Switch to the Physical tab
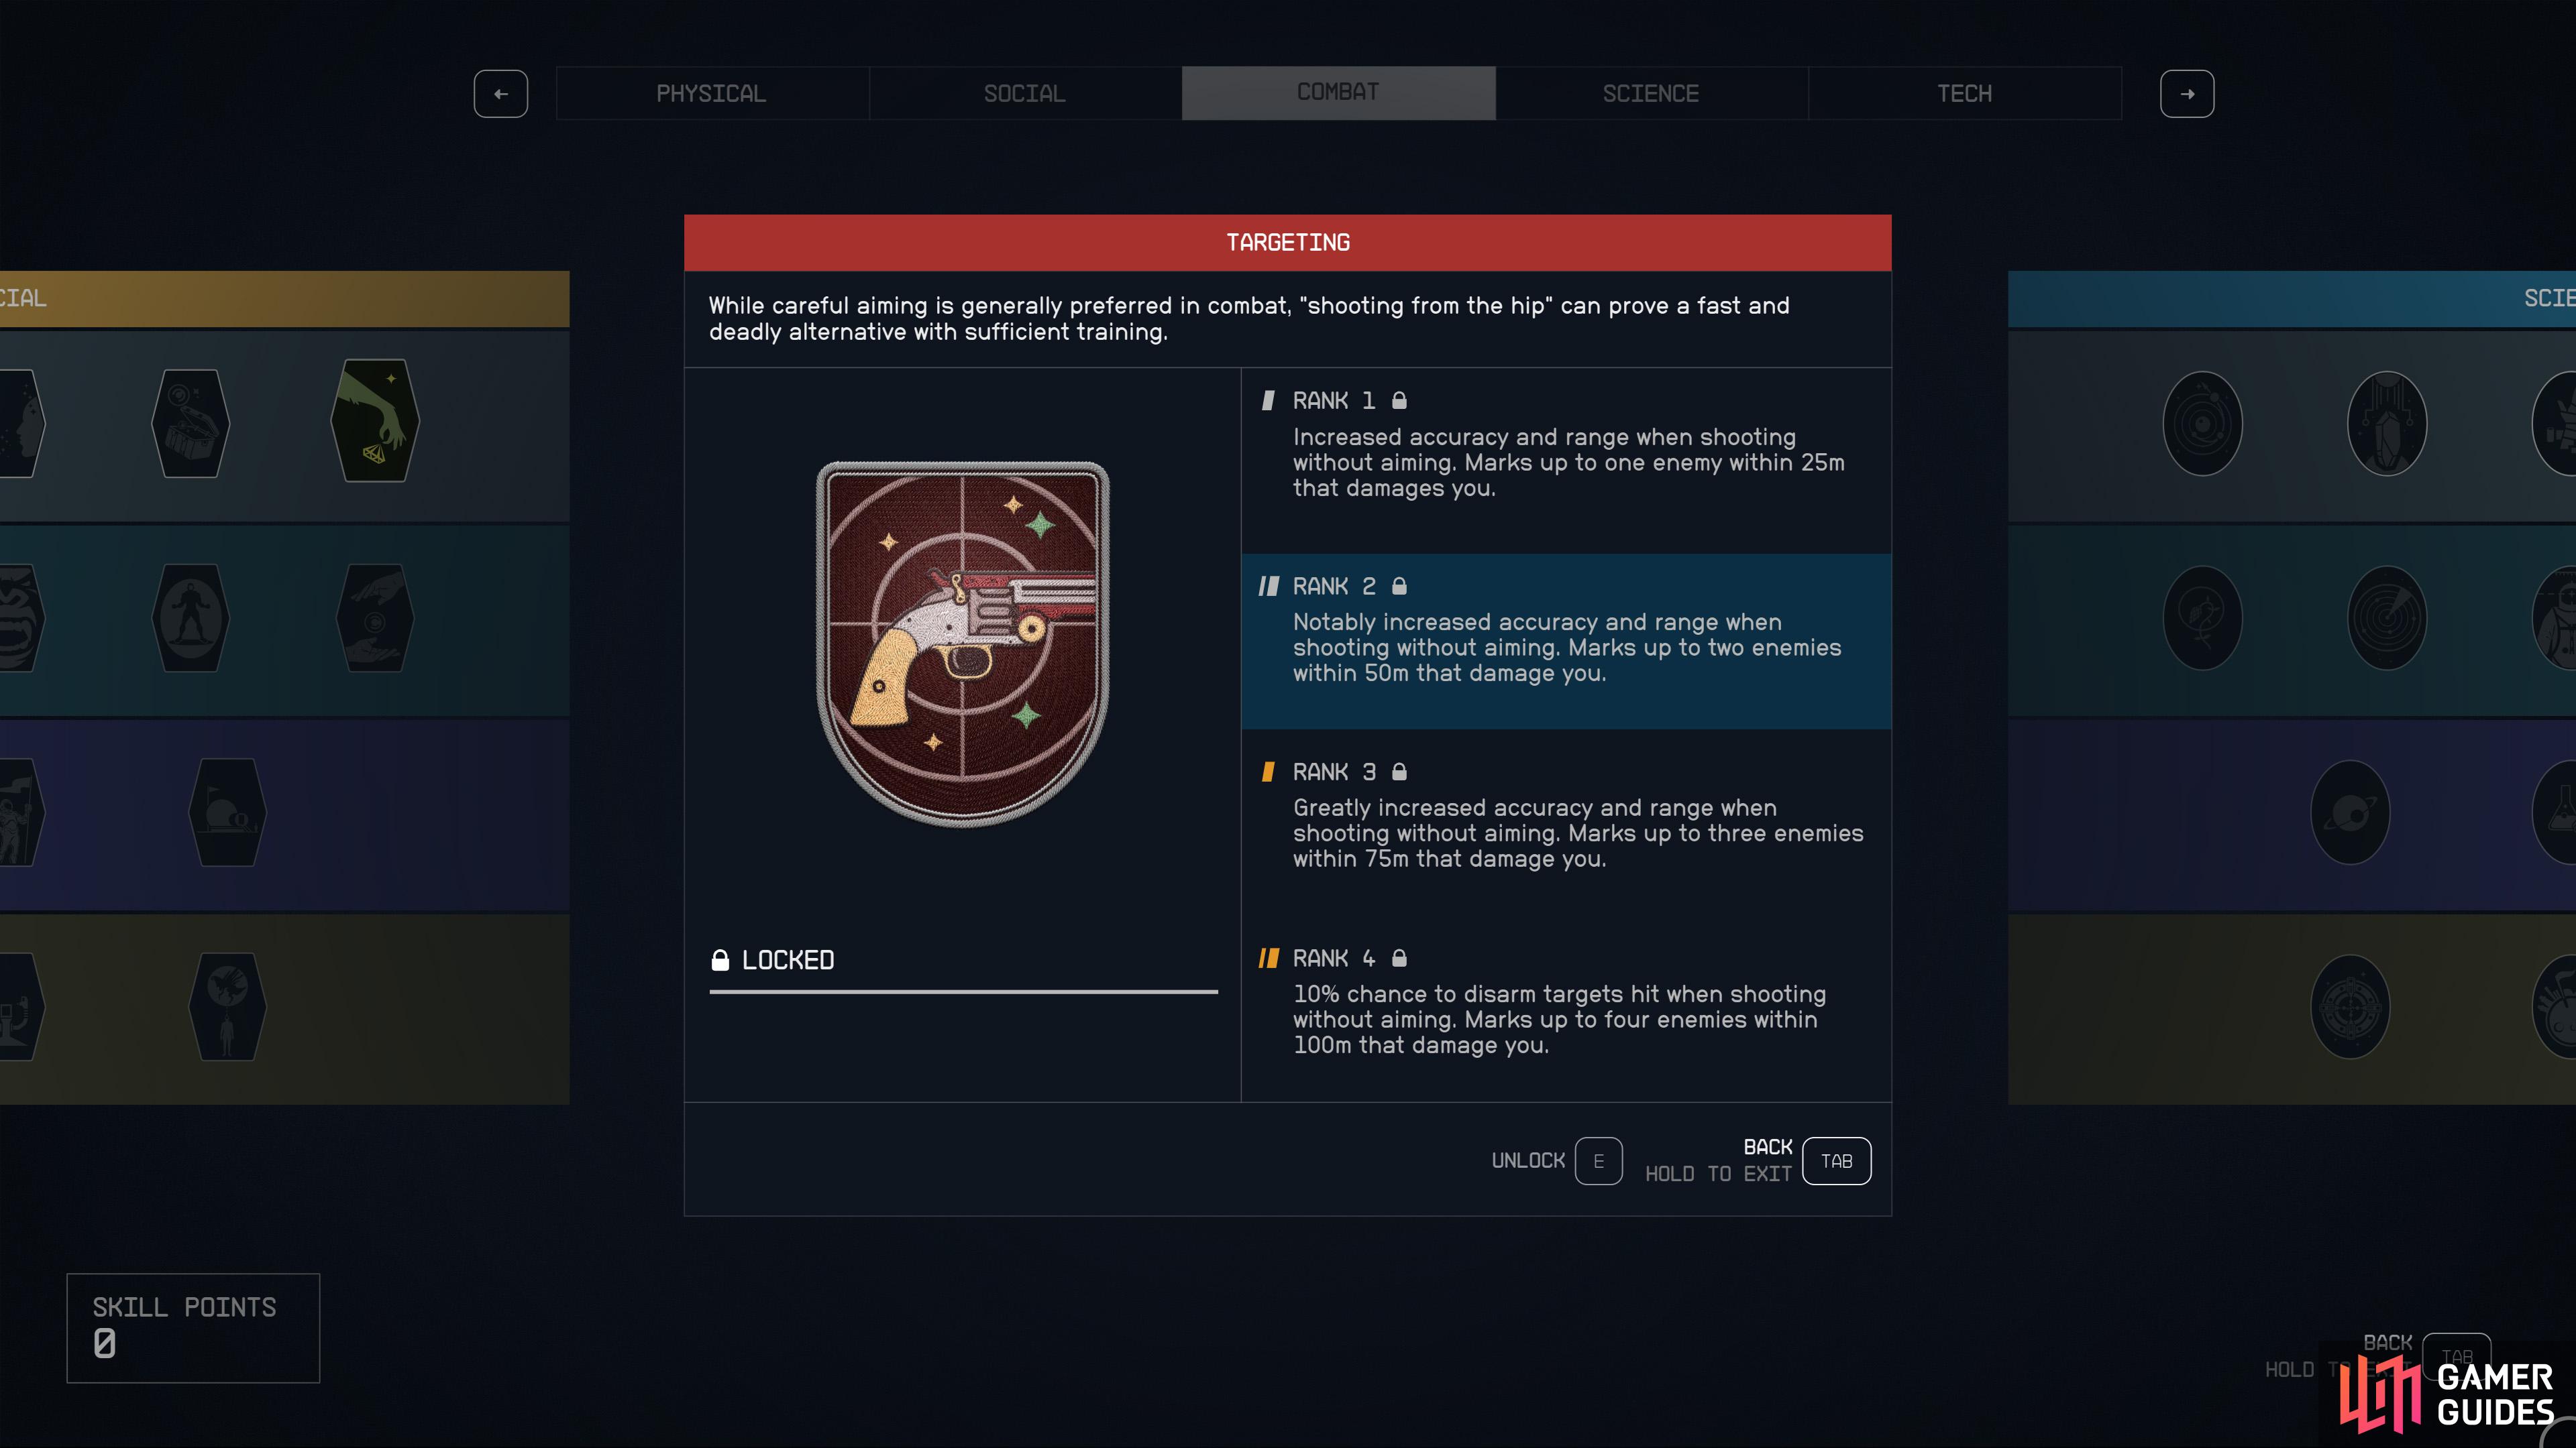Screen dimensions: 2576x1448 tap(712, 94)
